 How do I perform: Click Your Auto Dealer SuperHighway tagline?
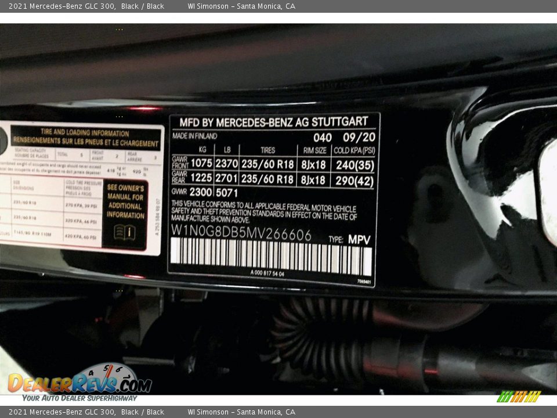point(79,398)
